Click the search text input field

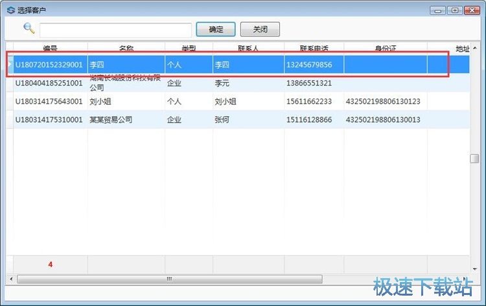point(115,30)
